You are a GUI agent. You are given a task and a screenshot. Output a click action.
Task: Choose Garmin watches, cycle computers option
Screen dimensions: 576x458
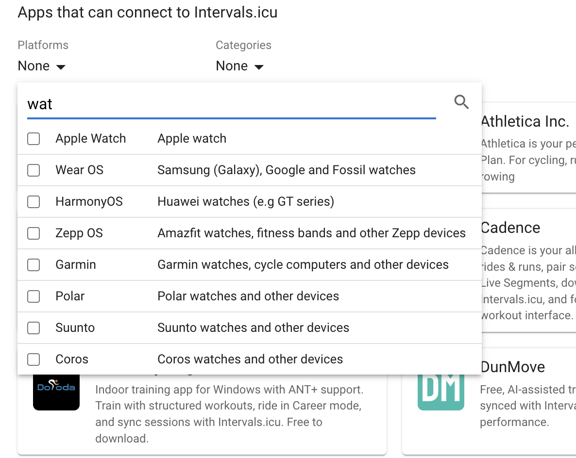coord(303,265)
